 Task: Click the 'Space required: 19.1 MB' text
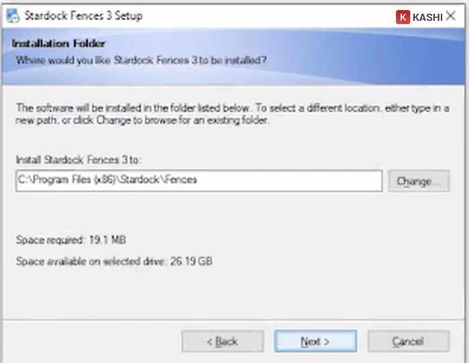click(x=71, y=239)
